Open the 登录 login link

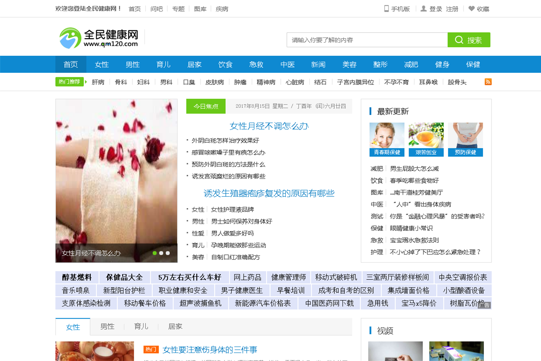[436, 9]
